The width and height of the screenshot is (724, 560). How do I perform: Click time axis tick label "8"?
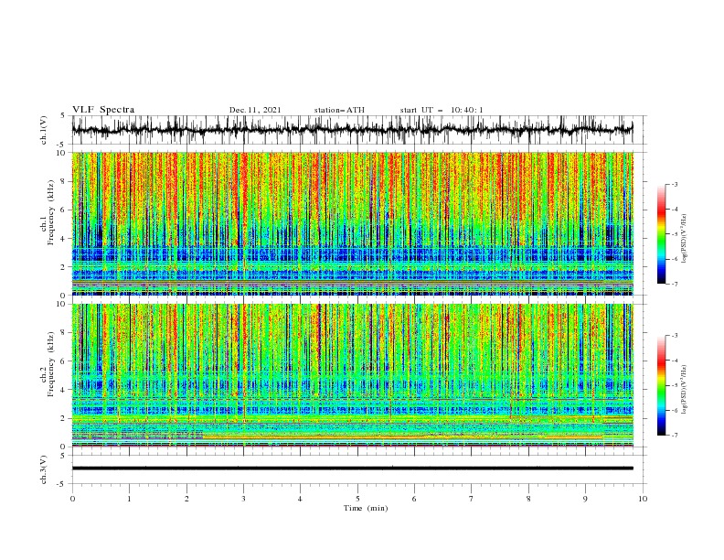pyautogui.click(x=528, y=499)
